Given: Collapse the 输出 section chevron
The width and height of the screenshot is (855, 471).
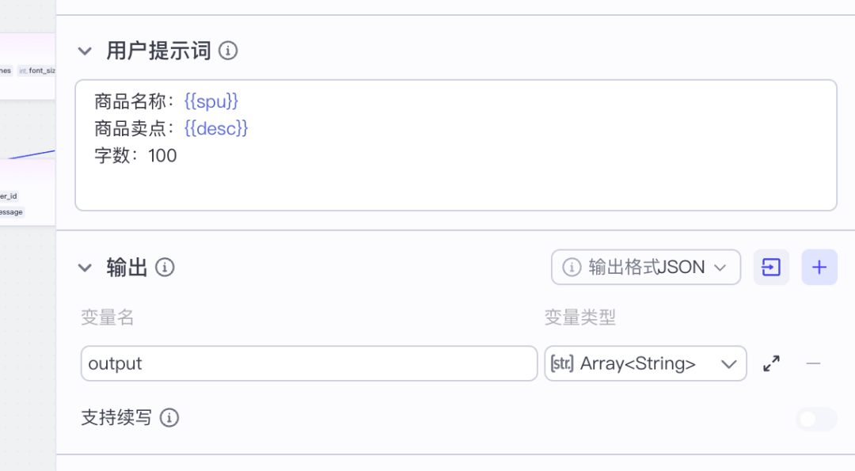Looking at the screenshot, I should click(85, 268).
